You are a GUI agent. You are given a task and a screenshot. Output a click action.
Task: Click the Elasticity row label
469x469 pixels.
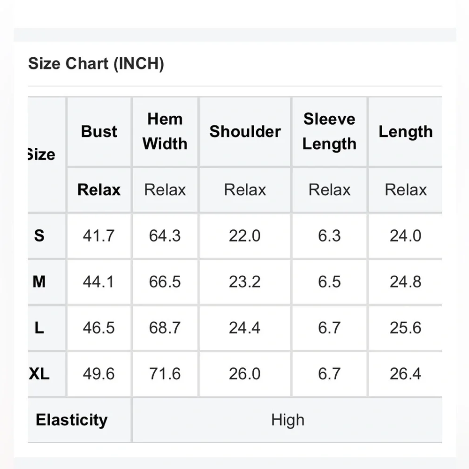coord(71,420)
